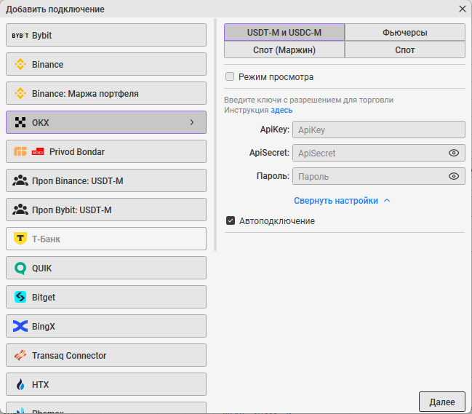Select the QUIK connection

pyautogui.click(x=106, y=268)
